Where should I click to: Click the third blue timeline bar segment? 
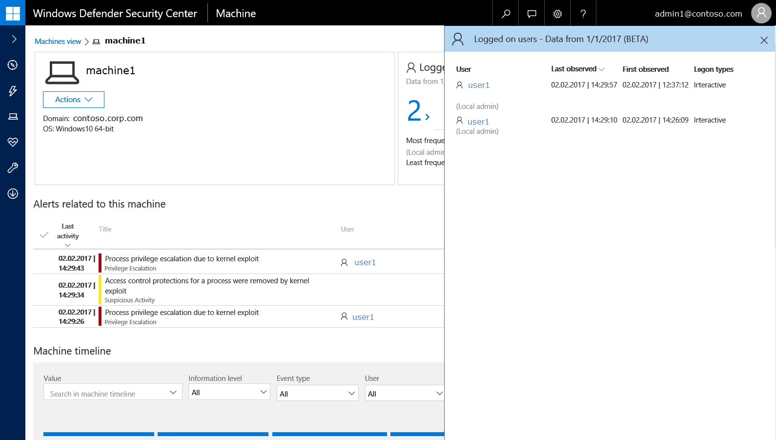click(x=329, y=434)
